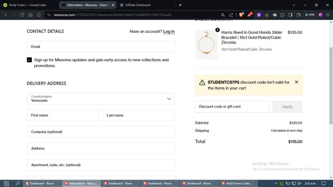Show hidden system tray icons
The width and height of the screenshot is (333, 187).
click(x=276, y=183)
